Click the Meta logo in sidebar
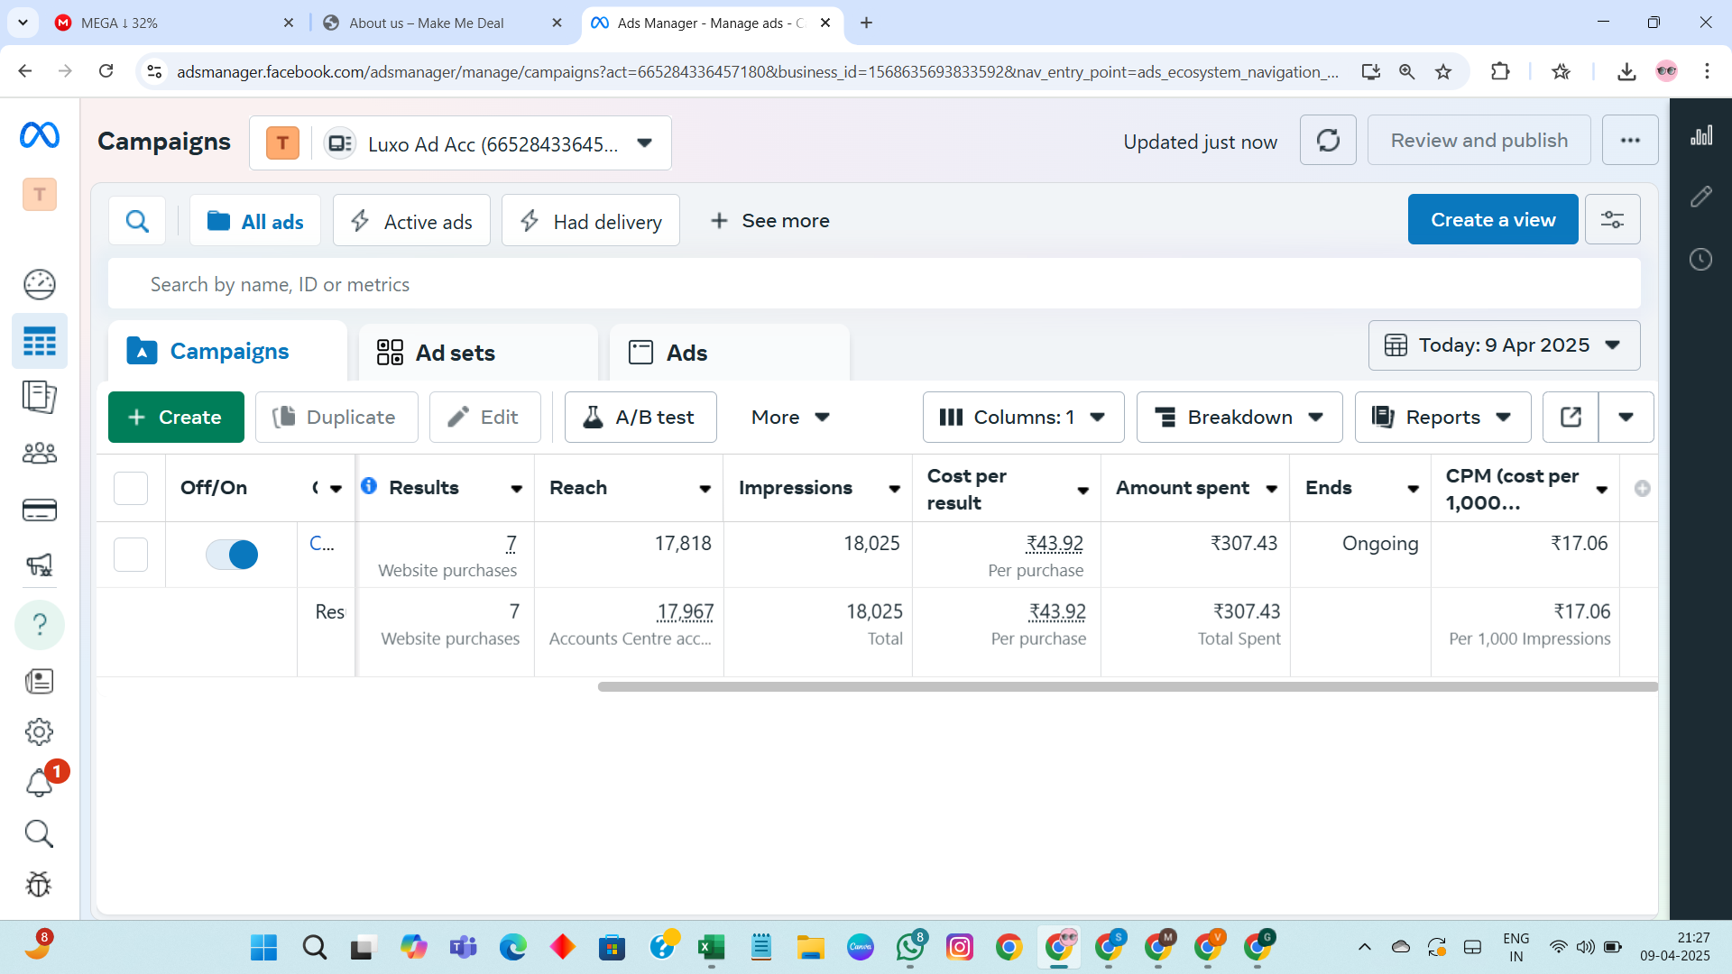The image size is (1732, 974). coord(40,135)
